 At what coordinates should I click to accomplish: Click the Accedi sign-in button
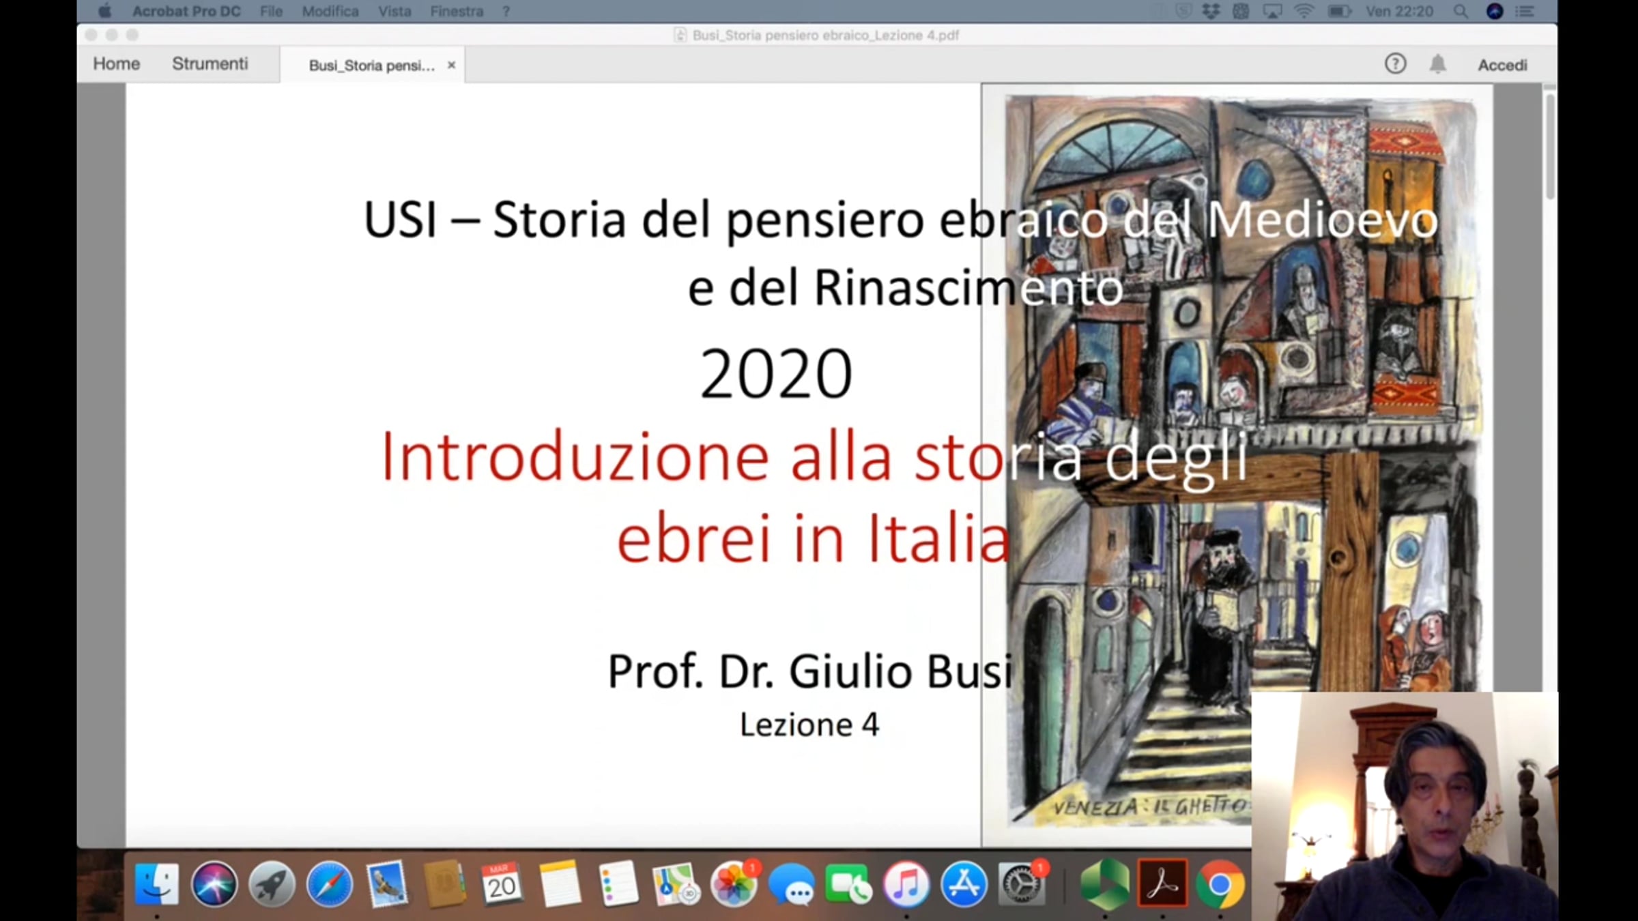pos(1502,65)
